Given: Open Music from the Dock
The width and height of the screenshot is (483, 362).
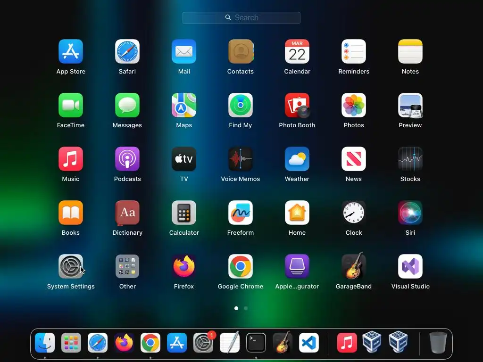Looking at the screenshot, I should coord(347,343).
